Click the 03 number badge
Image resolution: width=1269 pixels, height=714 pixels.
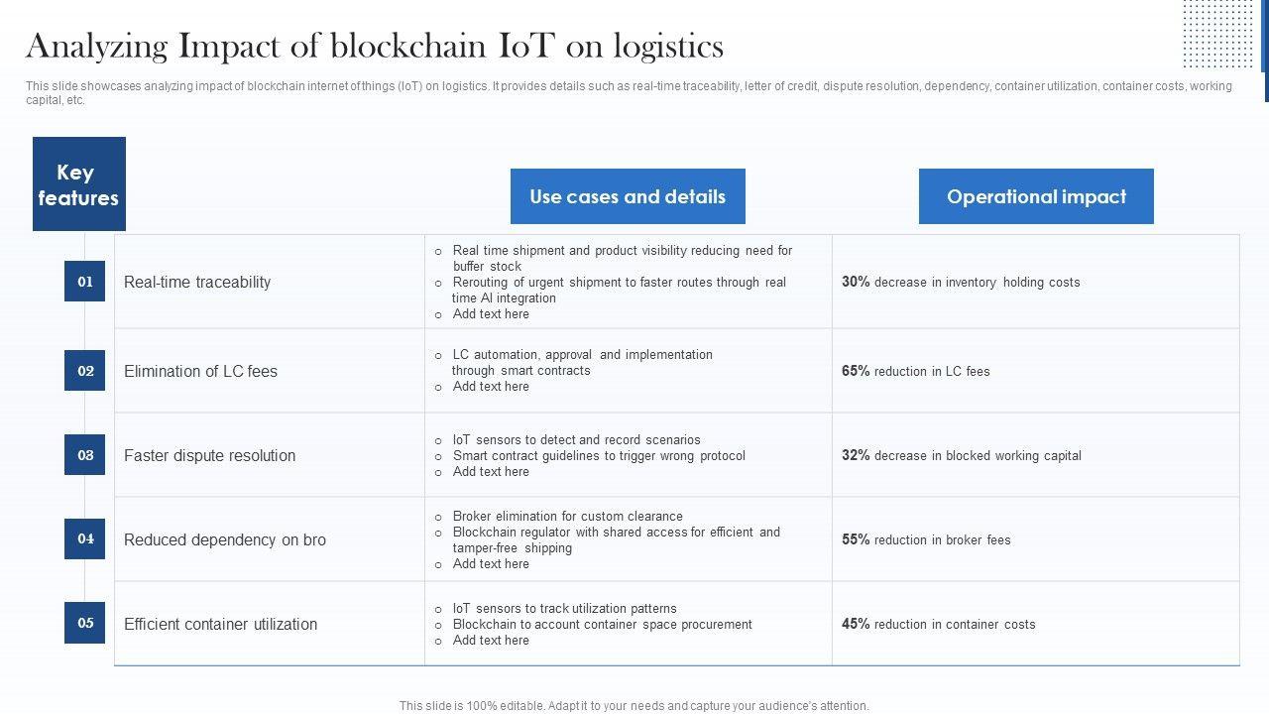click(x=85, y=455)
